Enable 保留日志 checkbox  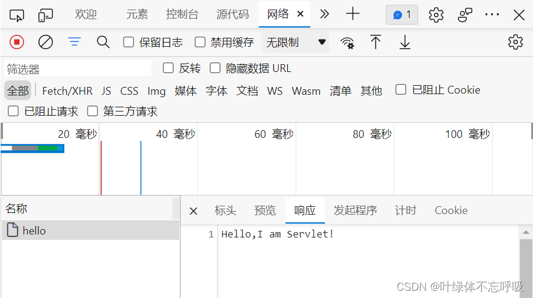pyautogui.click(x=129, y=43)
